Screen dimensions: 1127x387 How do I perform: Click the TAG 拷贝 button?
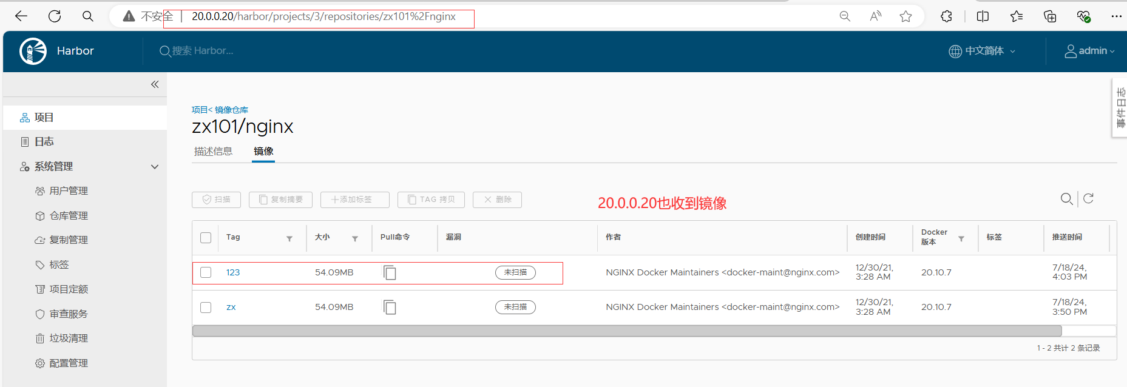coord(431,200)
